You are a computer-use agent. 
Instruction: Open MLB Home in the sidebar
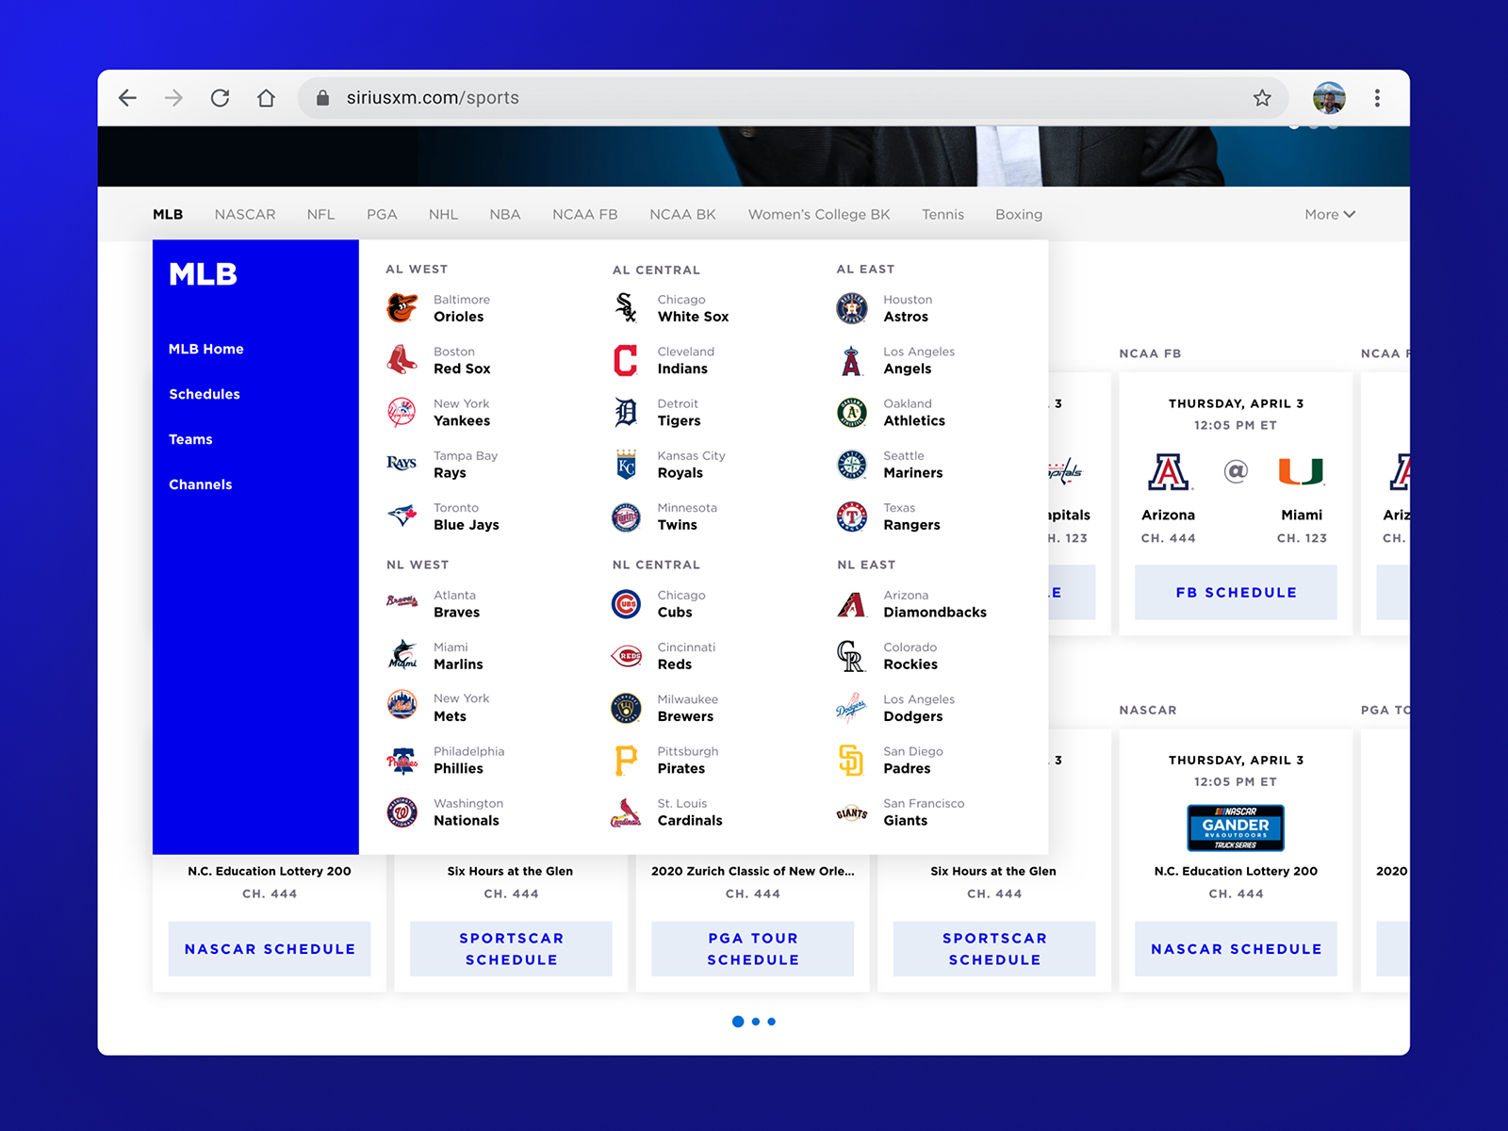206,349
